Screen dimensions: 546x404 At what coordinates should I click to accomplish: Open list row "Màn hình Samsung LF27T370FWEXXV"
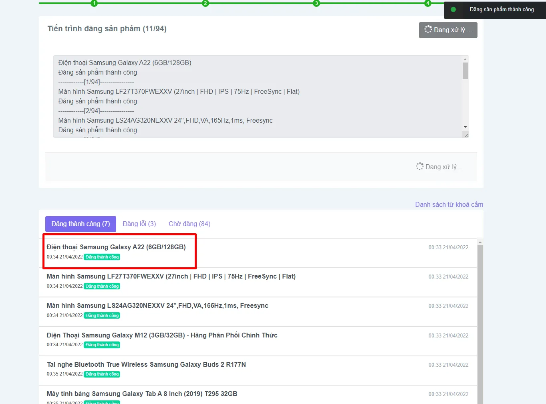click(258, 283)
